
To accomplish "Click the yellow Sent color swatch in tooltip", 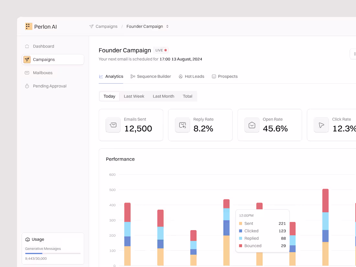I will [x=241, y=223].
